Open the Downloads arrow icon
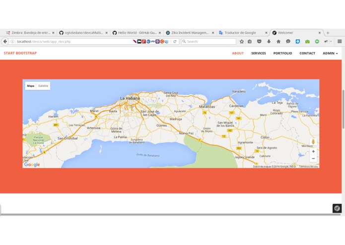Screen dimensions: 345x245 (x=269, y=41)
